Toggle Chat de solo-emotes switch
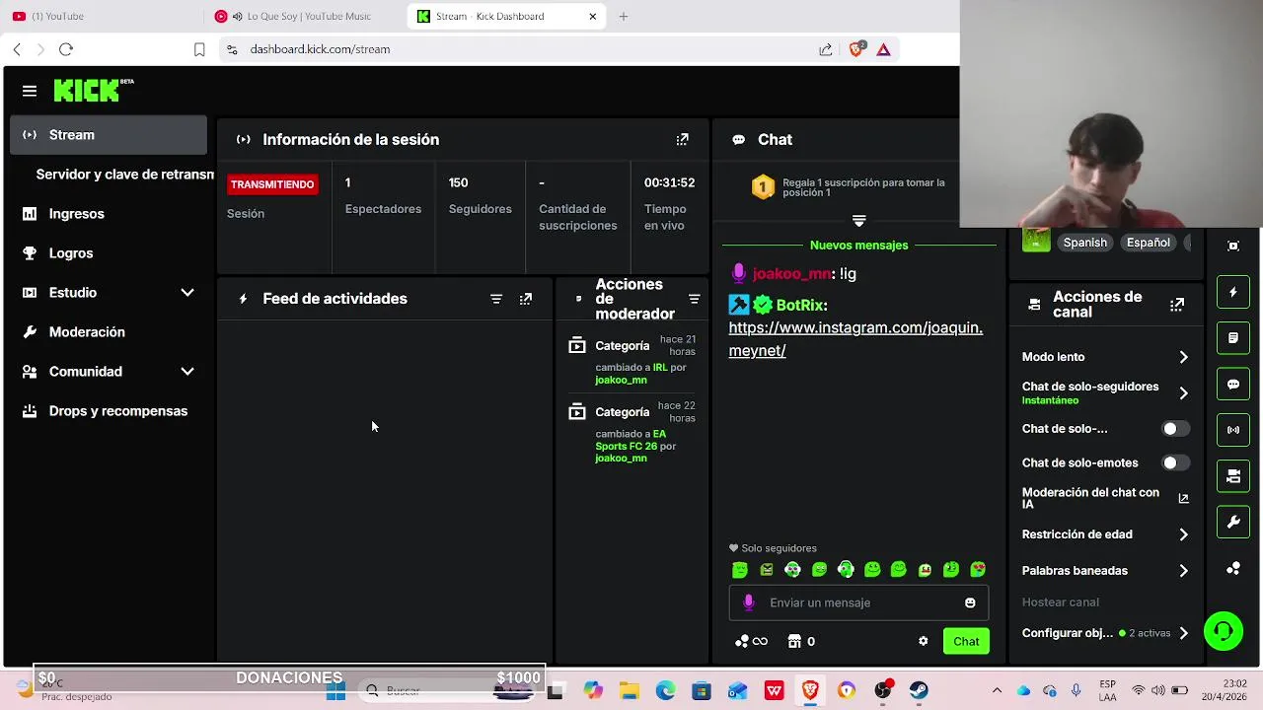Image resolution: width=1263 pixels, height=710 pixels. click(1174, 462)
